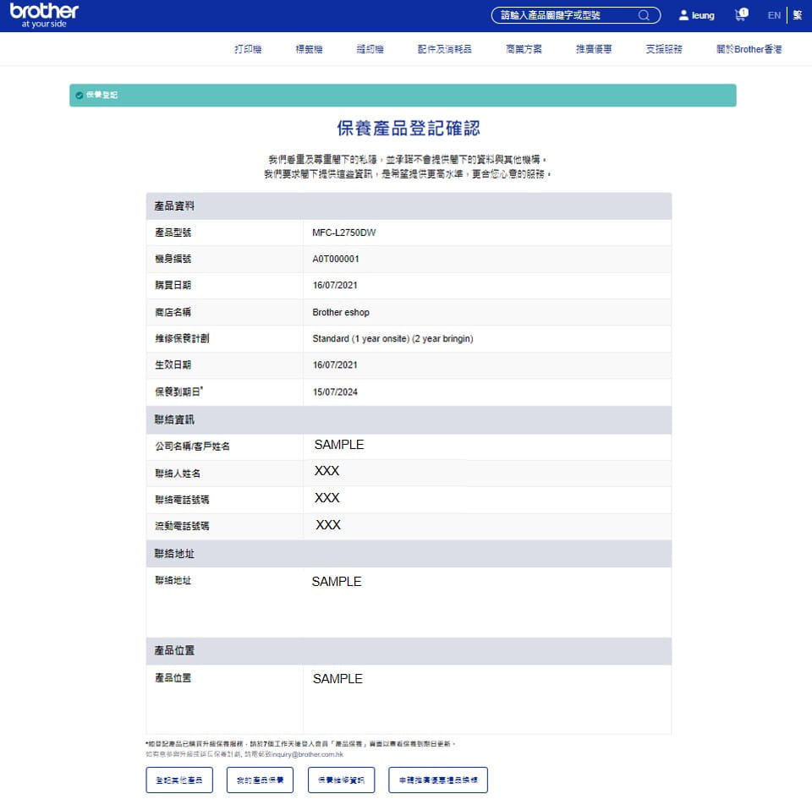Select the model value MFC-L2750DW
812x805 pixels.
click(344, 233)
